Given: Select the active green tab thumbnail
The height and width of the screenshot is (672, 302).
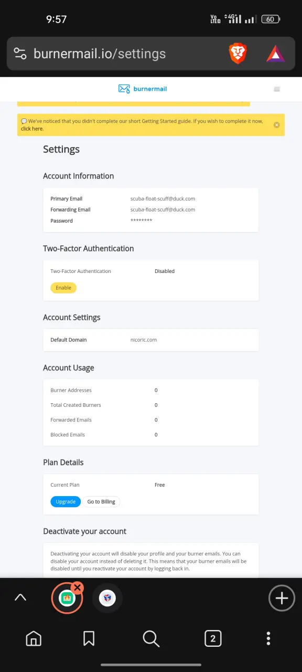Looking at the screenshot, I should click(x=67, y=598).
